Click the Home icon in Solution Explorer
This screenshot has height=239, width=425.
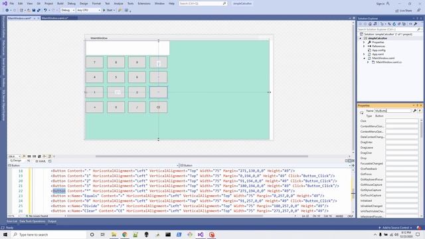tap(370, 24)
